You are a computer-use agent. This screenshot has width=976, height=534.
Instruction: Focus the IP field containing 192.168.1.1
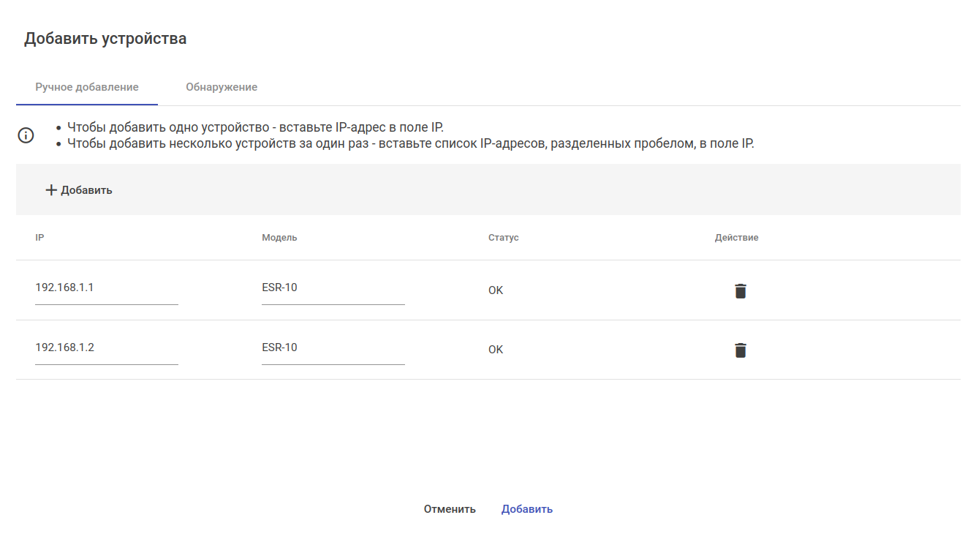106,288
